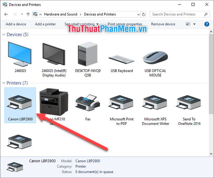This screenshot has width=214, height=178.
Task: Click Add a printer
Action: click(45, 24)
